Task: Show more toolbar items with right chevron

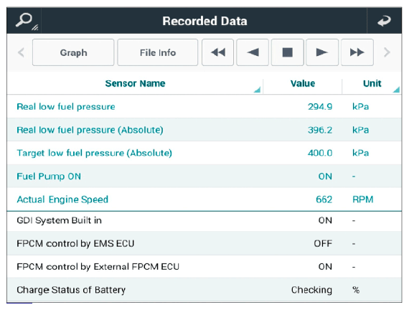Action: coord(387,52)
